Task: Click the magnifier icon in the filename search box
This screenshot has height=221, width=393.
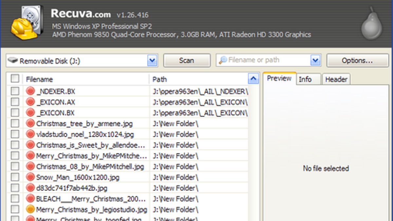Action: coord(223,60)
